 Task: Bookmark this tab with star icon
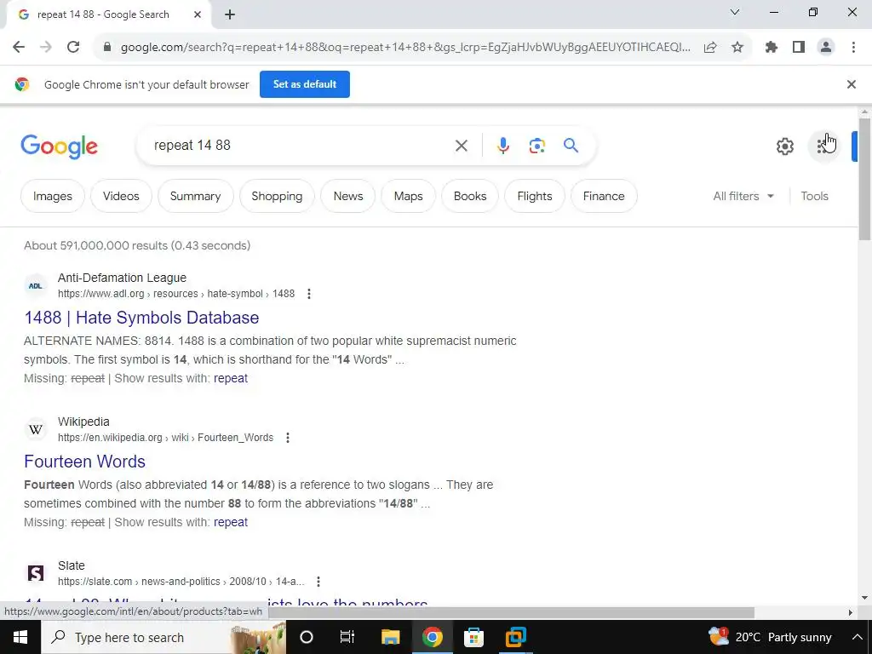tap(737, 48)
